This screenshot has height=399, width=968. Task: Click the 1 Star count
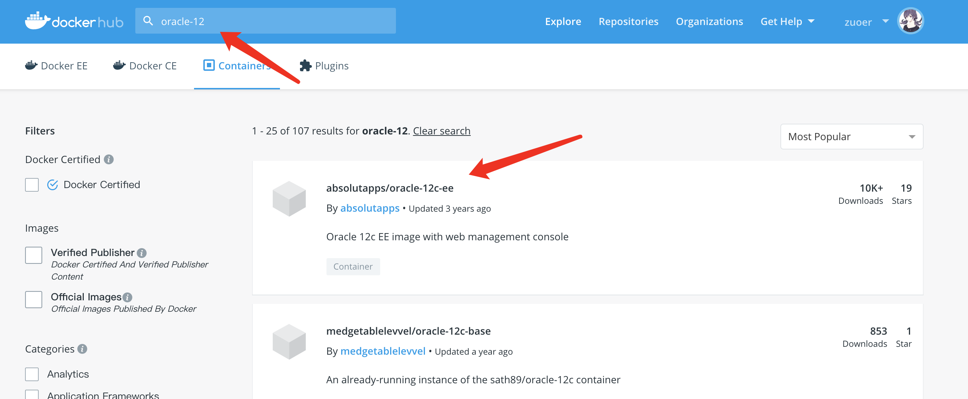904,337
